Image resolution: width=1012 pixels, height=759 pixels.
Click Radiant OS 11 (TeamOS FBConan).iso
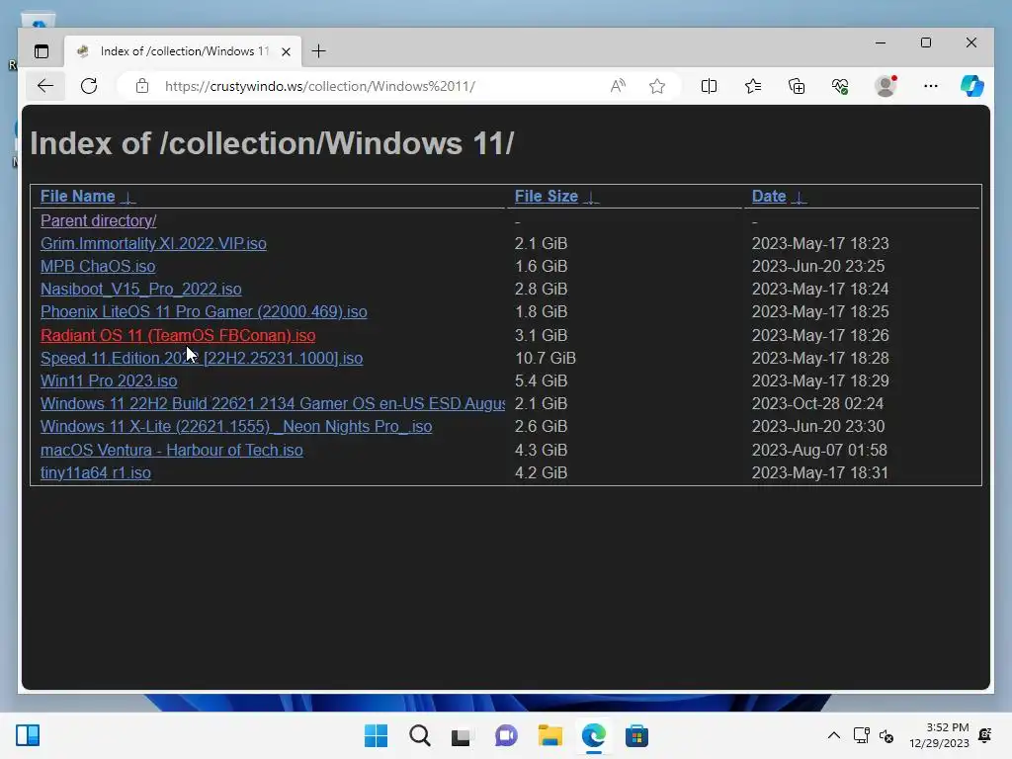(178, 335)
